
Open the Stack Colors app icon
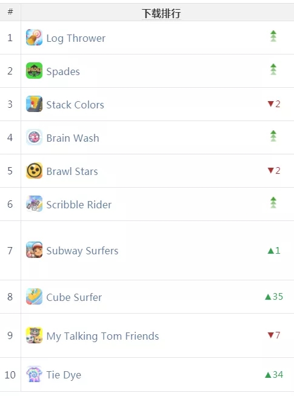[x=34, y=104]
